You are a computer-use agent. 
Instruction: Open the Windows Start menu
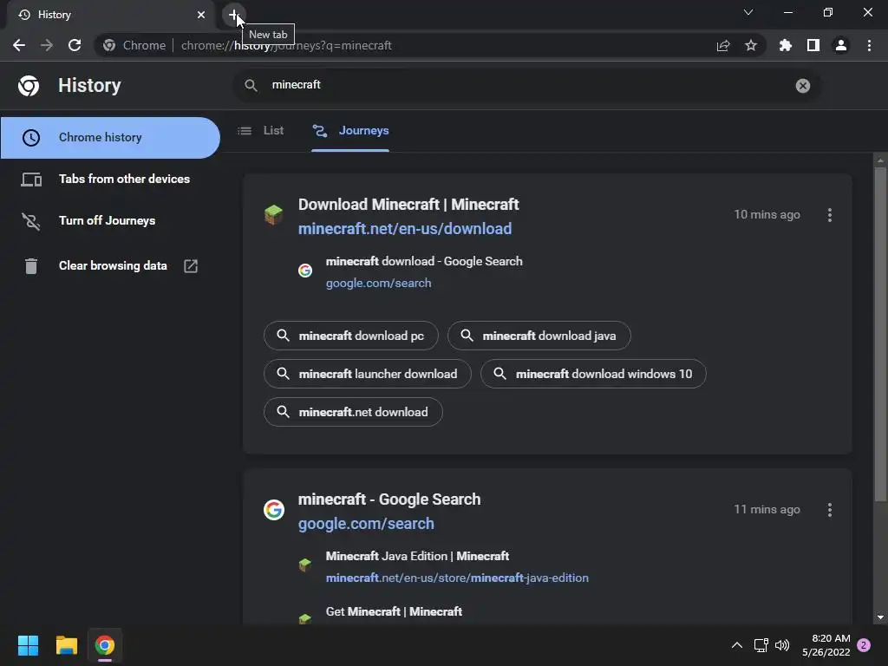[x=28, y=645]
